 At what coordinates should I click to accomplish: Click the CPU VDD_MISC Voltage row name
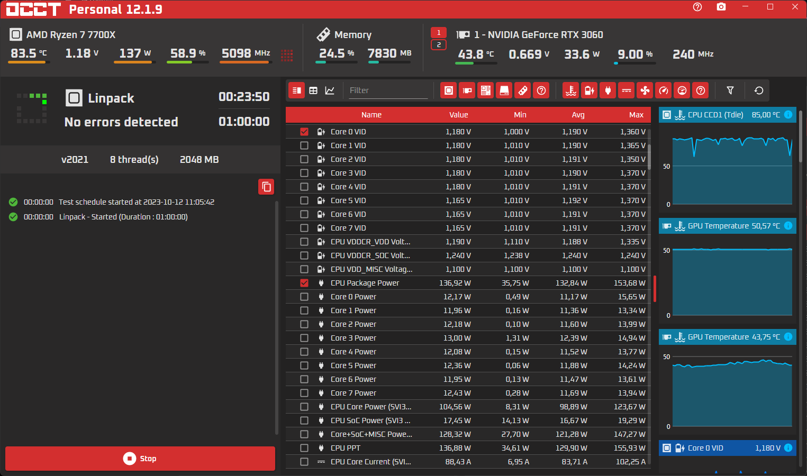pyautogui.click(x=371, y=269)
